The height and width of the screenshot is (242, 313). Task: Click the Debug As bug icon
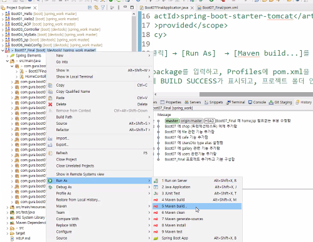[x=50, y=187]
